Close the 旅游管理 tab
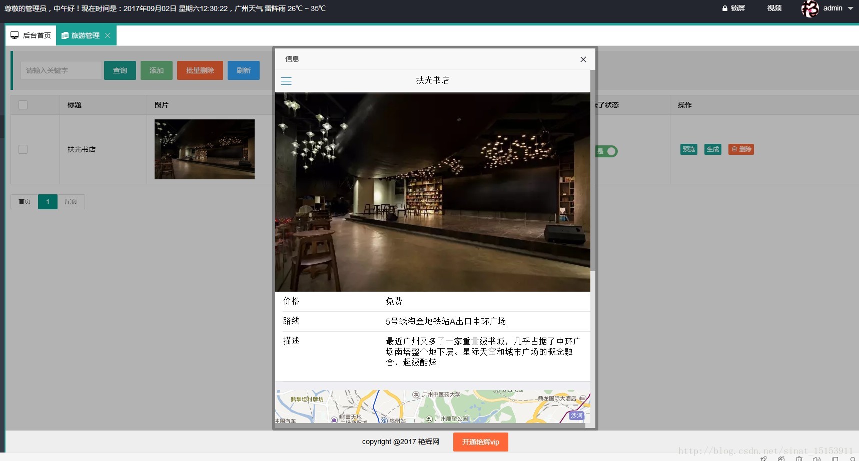 108,35
